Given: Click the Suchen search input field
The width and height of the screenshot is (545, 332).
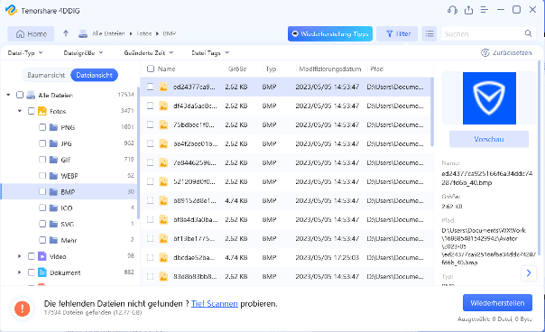Looking at the screenshot, I should point(483,33).
